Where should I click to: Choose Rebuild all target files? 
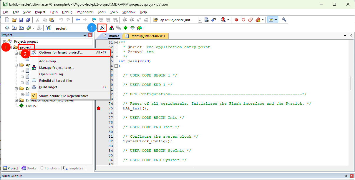[x=56, y=81]
